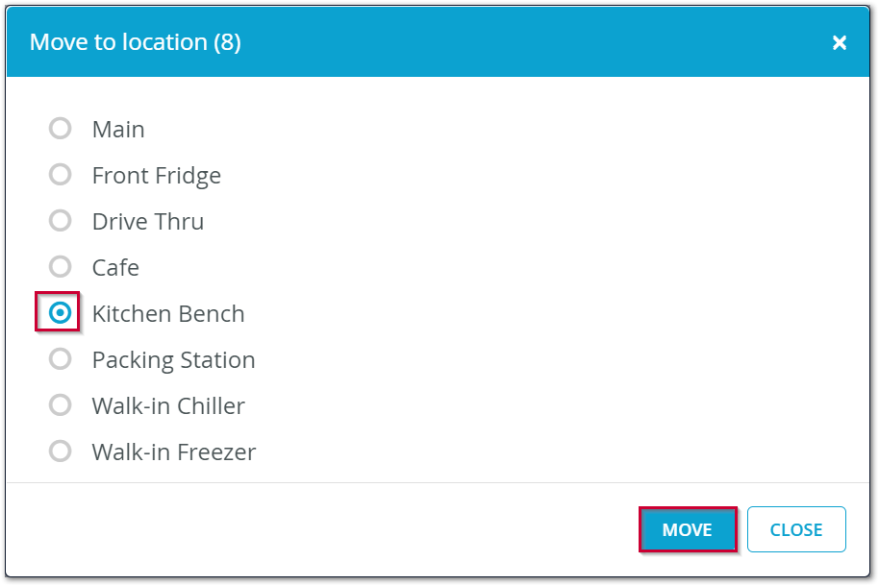Select the Cafe radio circle

(x=61, y=266)
